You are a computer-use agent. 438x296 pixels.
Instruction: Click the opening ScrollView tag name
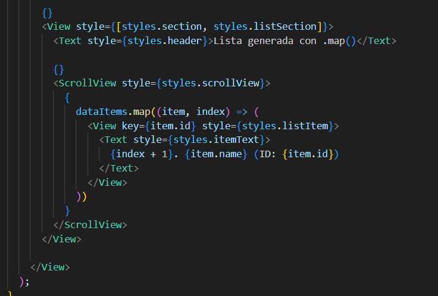coord(87,83)
